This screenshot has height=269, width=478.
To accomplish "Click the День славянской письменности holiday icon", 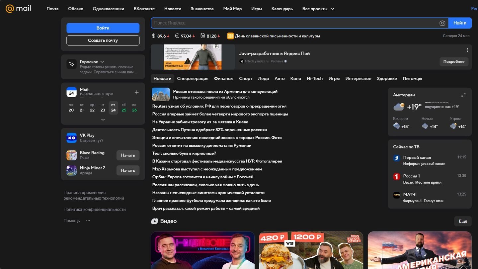I will [x=230, y=36].
